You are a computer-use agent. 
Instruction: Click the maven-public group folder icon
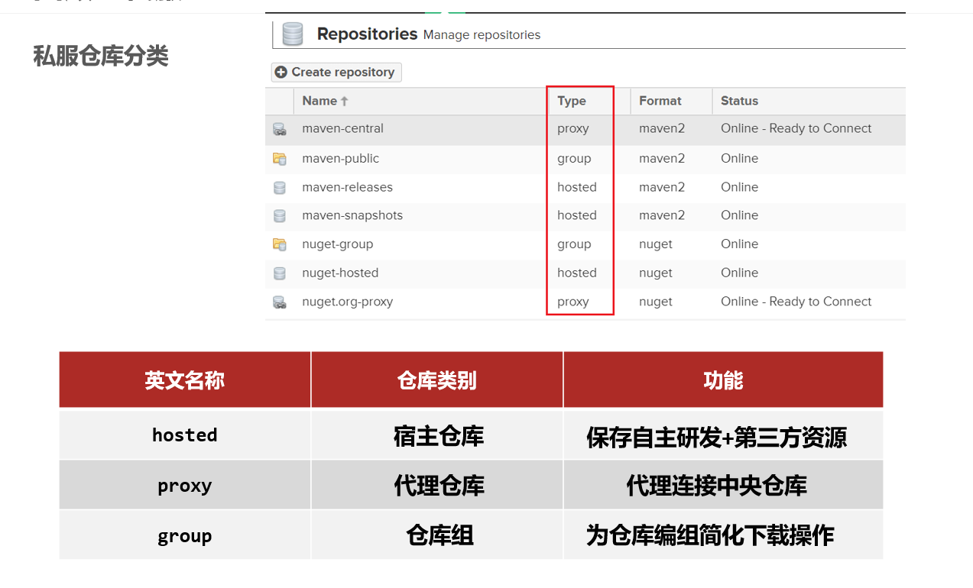[280, 159]
